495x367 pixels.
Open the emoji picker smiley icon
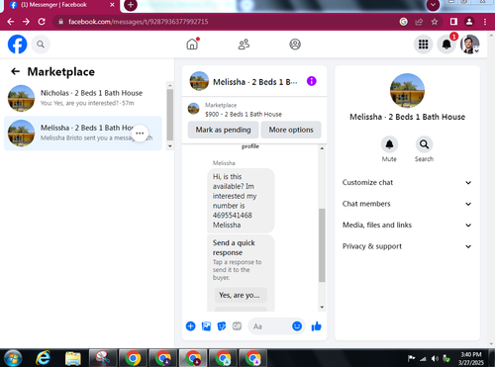click(297, 326)
